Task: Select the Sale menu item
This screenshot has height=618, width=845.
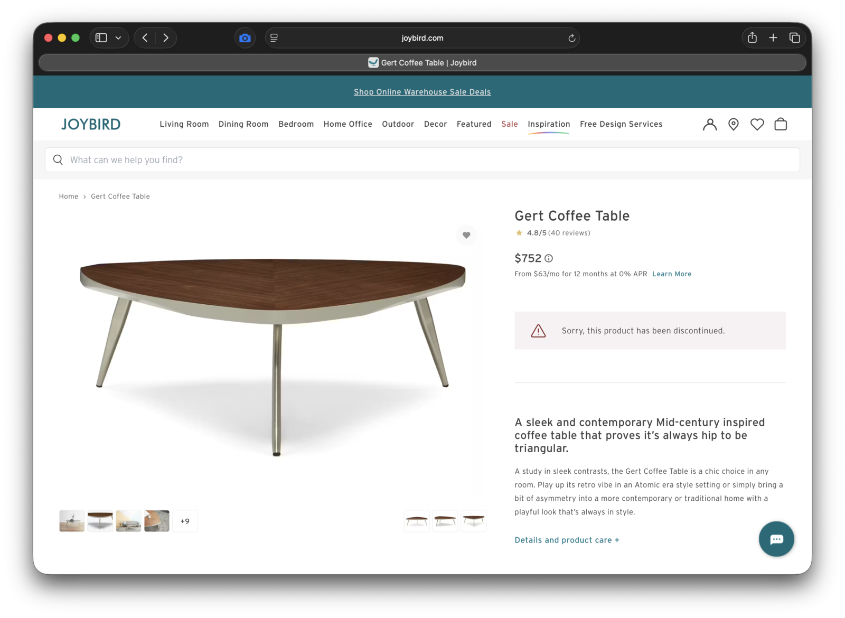Action: pyautogui.click(x=509, y=124)
